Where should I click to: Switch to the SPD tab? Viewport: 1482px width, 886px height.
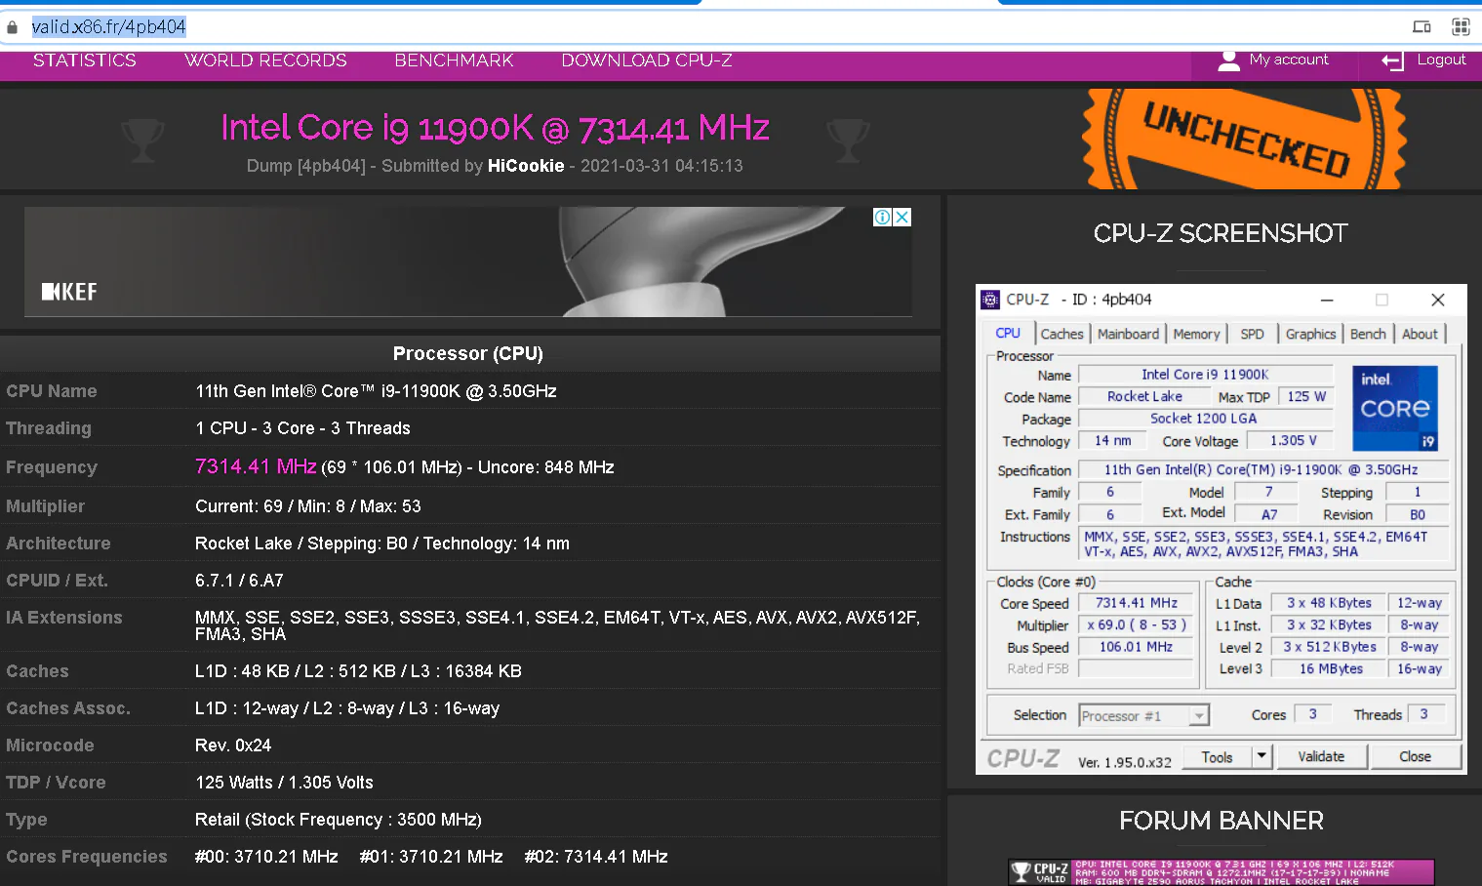1252,334
